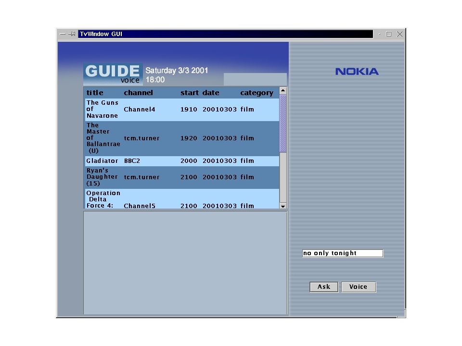Click the Voice button
462x346 pixels.
click(358, 287)
